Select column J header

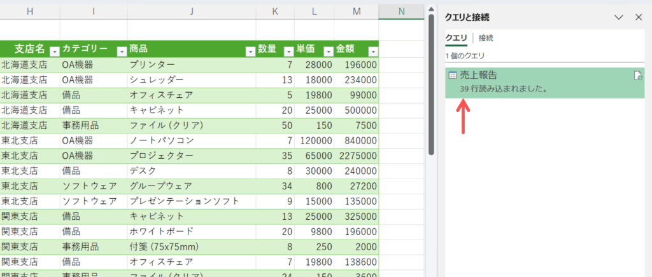click(191, 11)
